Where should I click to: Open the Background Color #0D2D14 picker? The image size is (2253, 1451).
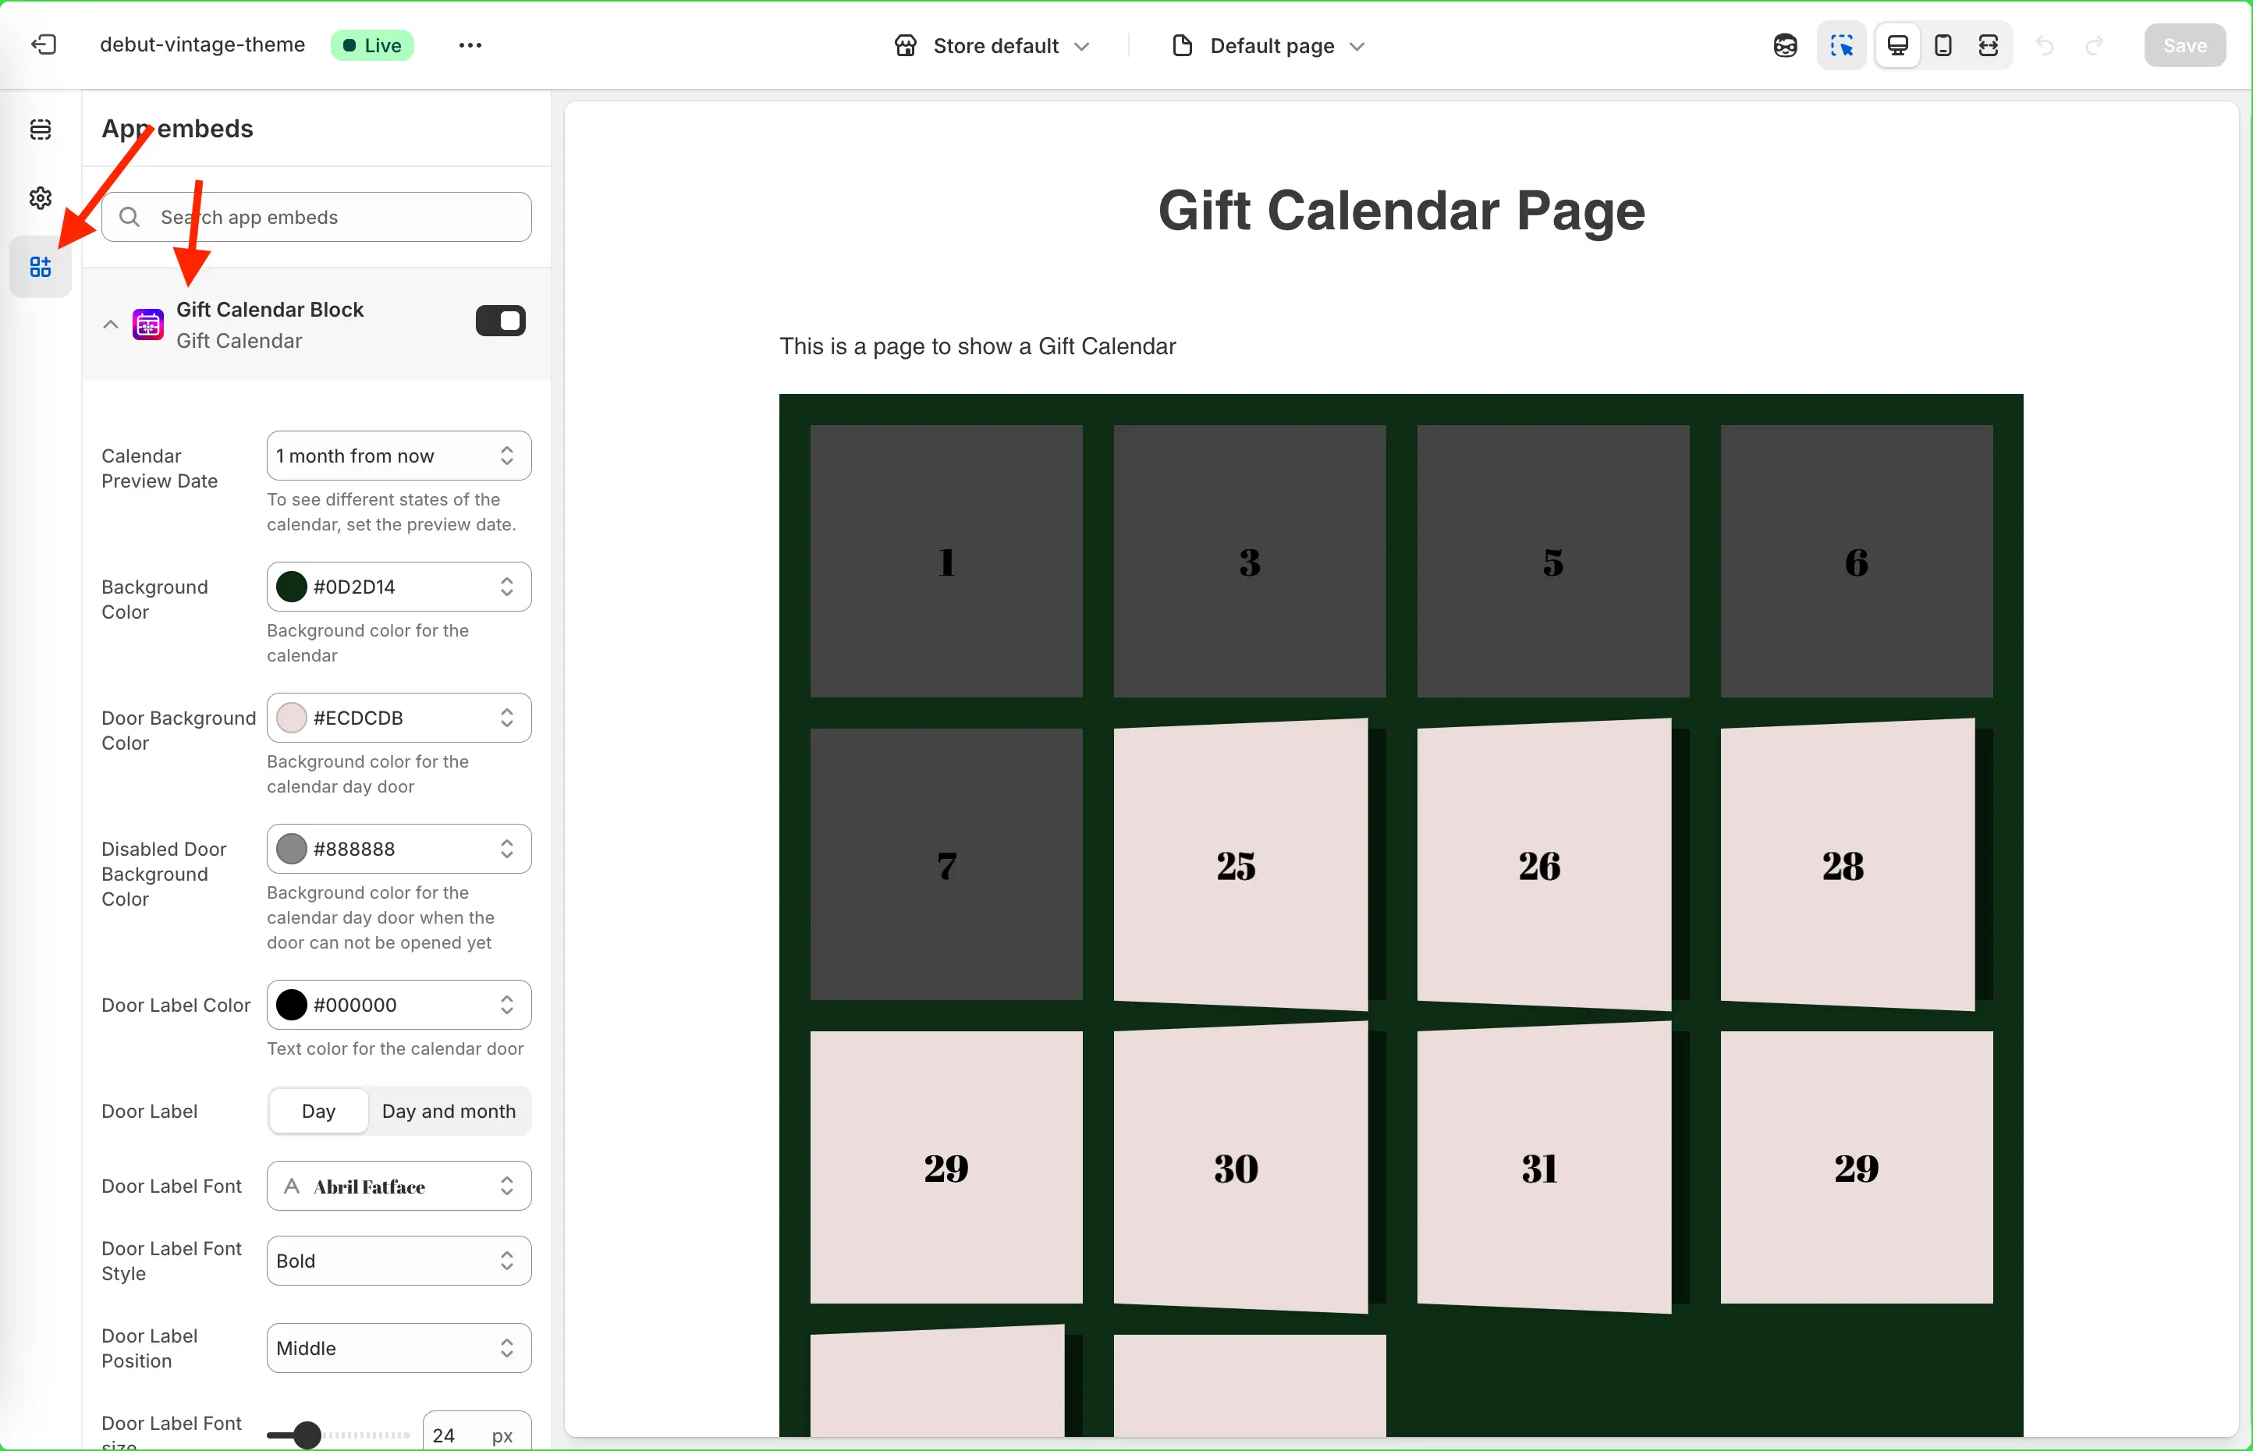[x=399, y=587]
